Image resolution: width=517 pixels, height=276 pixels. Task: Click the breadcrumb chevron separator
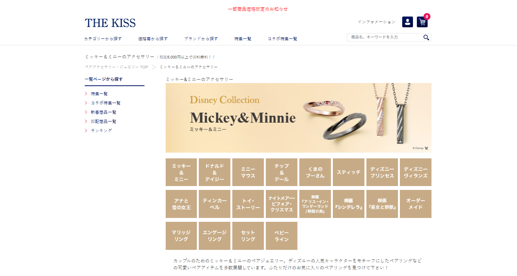pyautogui.click(x=153, y=67)
